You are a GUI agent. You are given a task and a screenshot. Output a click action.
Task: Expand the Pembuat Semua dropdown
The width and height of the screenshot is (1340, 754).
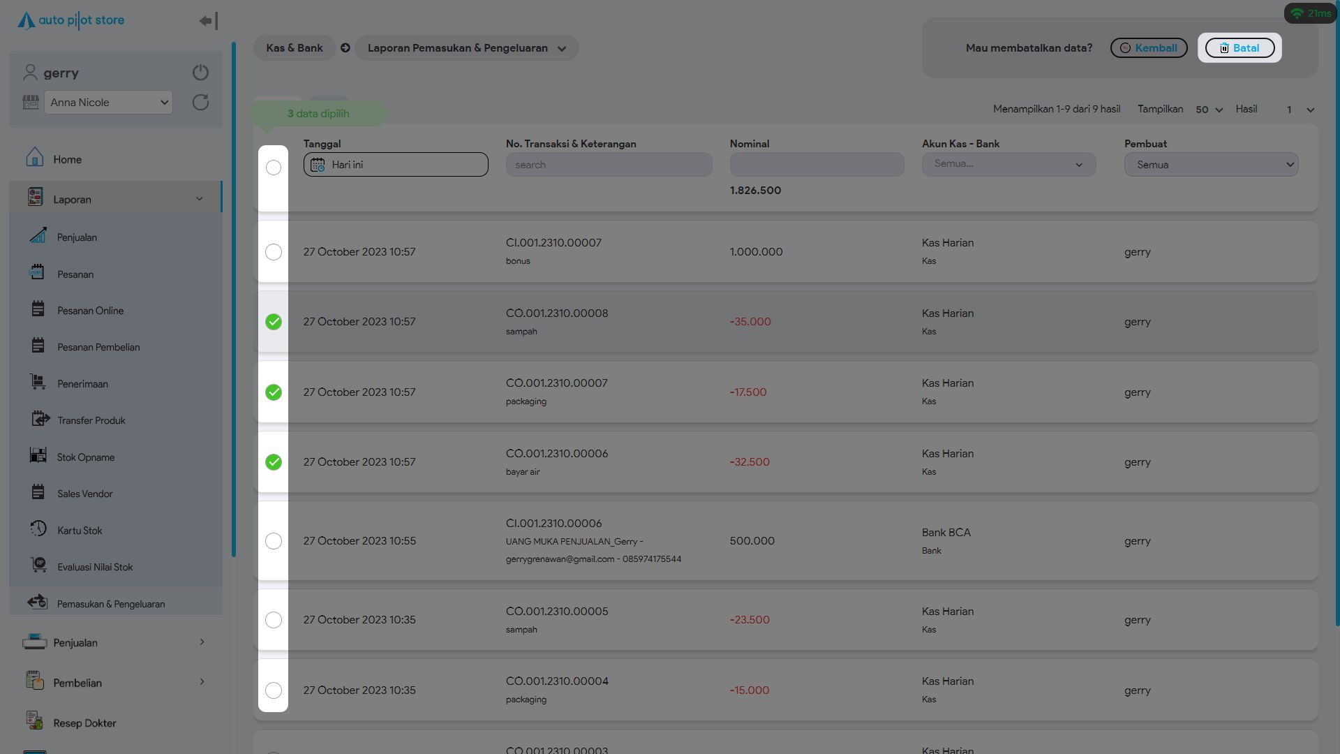tap(1211, 165)
